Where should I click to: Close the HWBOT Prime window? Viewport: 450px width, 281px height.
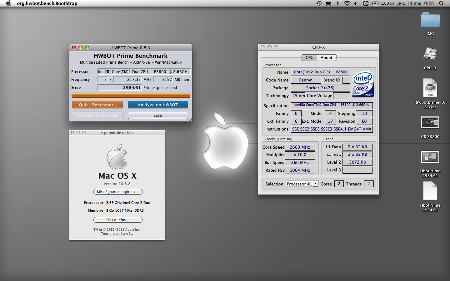(74, 48)
